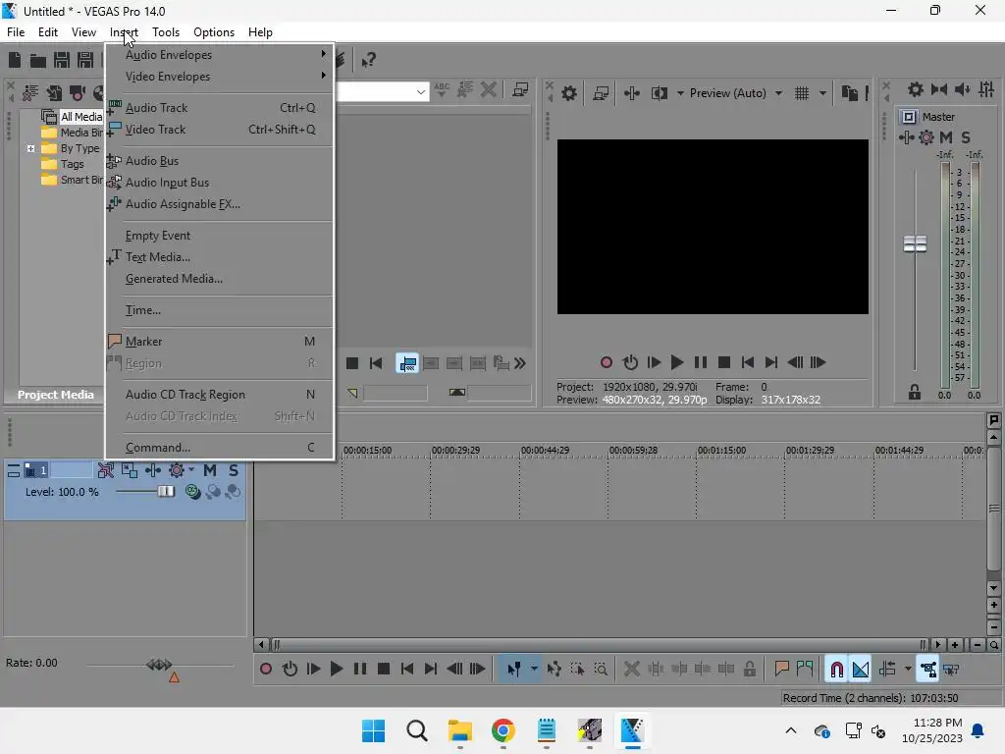
Task: Click the Preview on external monitor icon
Action: pyautogui.click(x=601, y=93)
